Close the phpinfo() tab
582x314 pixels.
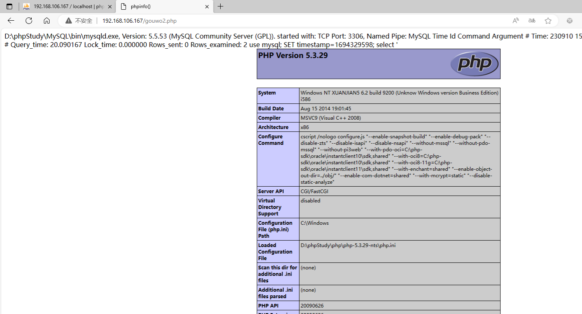pos(207,6)
